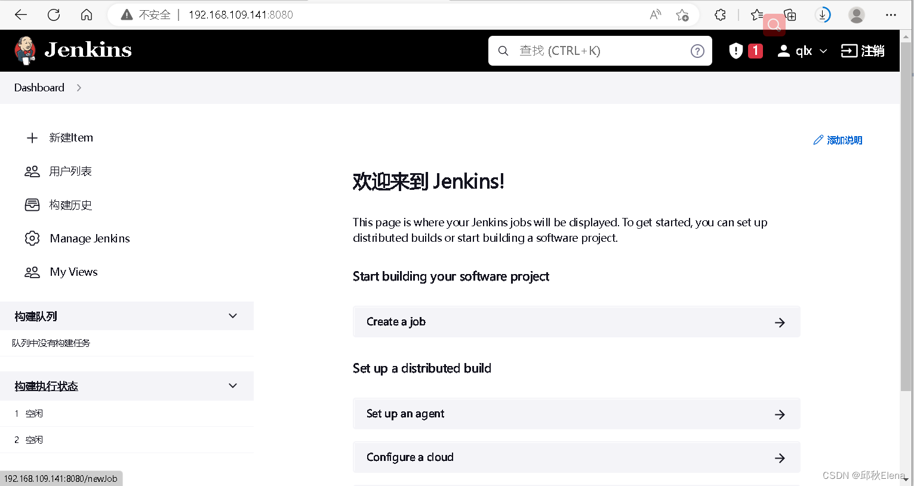Click the arrow on Create a job
Screen dimensions: 914x486
tap(780, 322)
